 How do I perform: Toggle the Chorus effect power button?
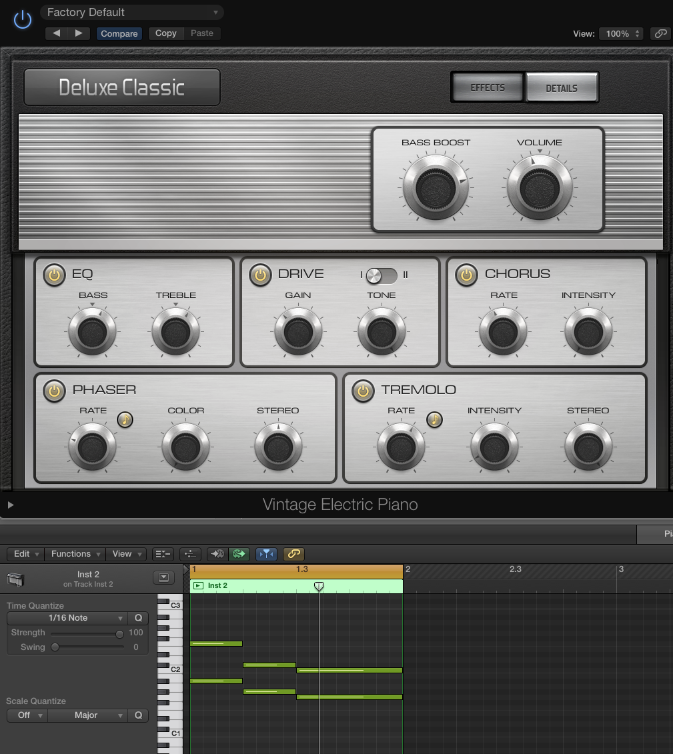[x=466, y=275]
